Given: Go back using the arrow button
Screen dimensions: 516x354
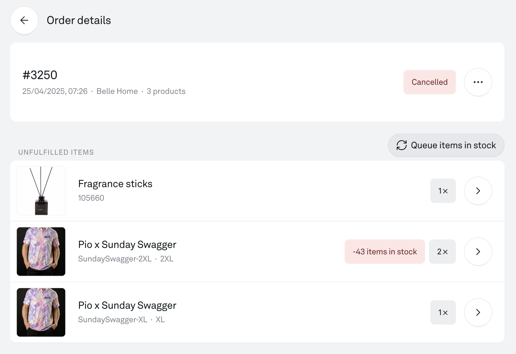Looking at the screenshot, I should [x=24, y=20].
